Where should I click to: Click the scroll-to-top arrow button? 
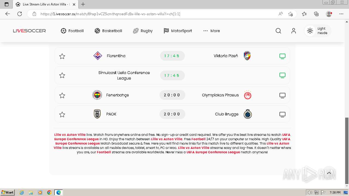[x=329, y=173]
